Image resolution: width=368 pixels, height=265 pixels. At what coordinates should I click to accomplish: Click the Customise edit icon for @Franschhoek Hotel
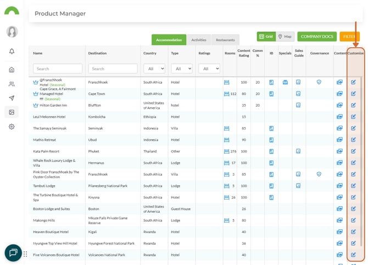[353, 82]
